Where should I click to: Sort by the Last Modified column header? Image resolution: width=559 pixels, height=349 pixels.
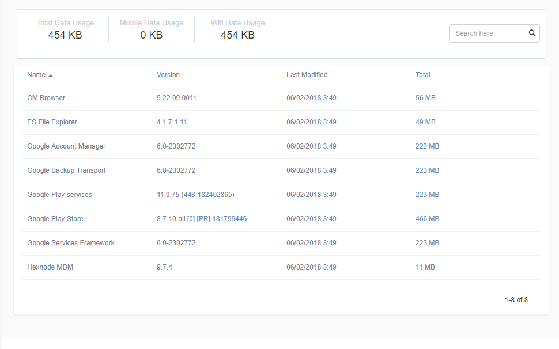[x=307, y=75]
